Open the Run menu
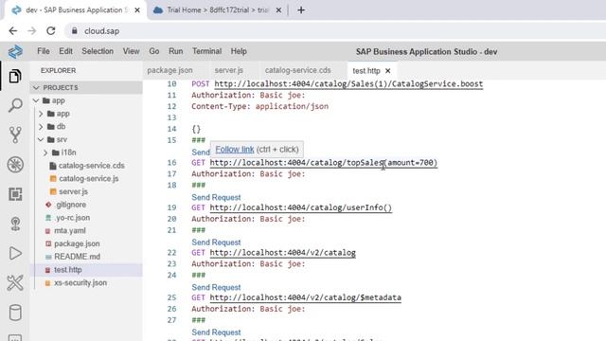 pos(175,51)
